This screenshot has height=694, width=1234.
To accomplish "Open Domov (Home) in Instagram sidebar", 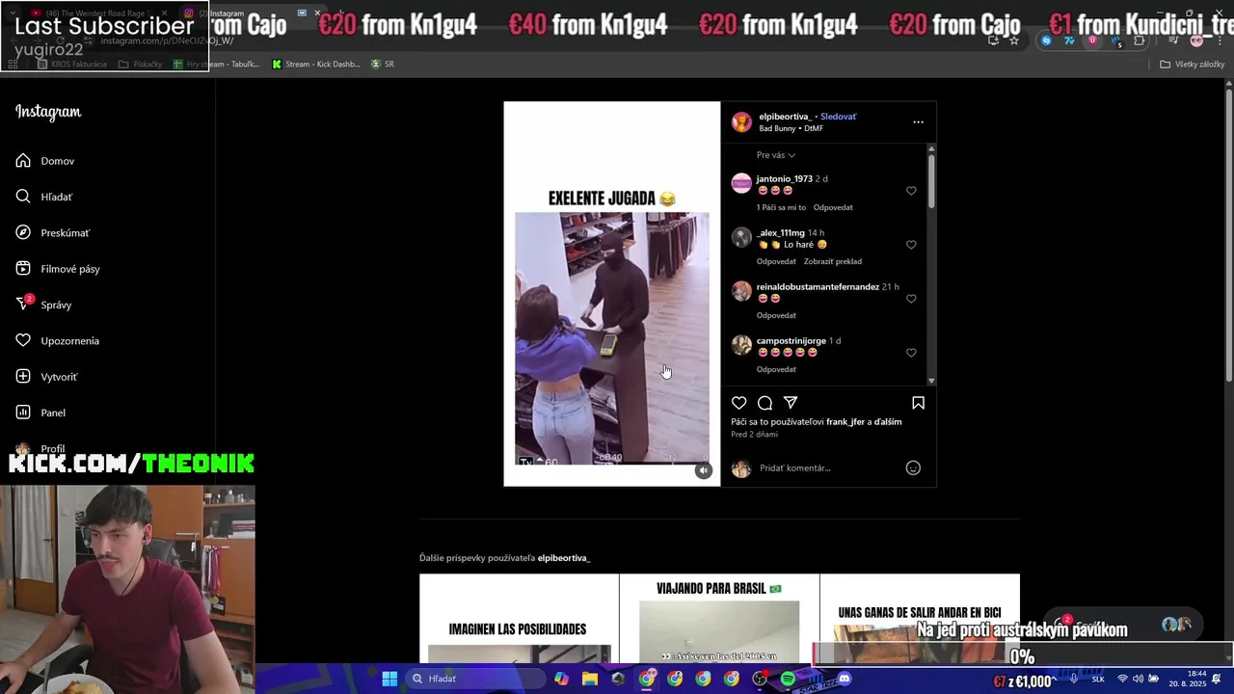I will (x=45, y=161).
